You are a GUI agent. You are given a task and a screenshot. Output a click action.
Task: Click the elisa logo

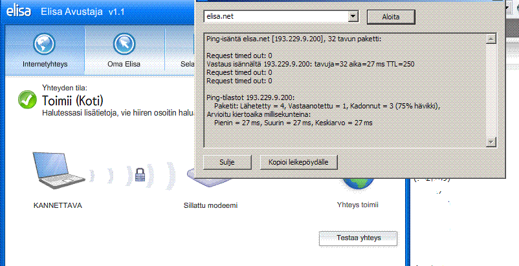tap(19, 12)
